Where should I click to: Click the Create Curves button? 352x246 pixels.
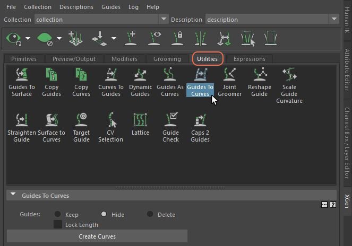[97, 236]
